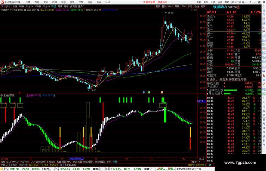Click the 创业 index in status bar
Image resolution: width=266 pixels, height=171 pixels.
[x=107, y=169]
